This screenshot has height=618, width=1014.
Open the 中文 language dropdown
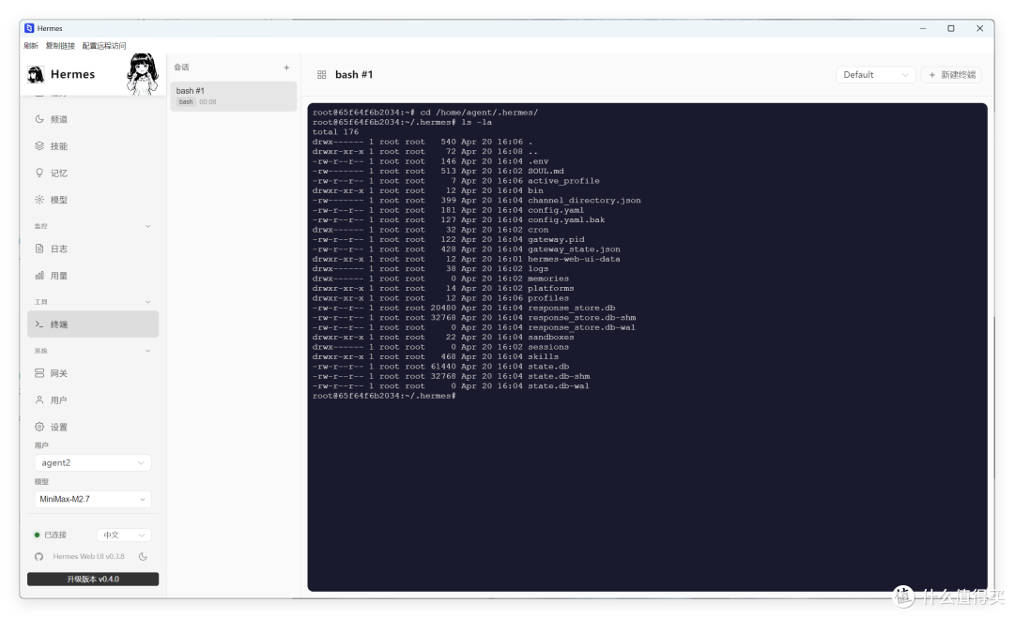124,535
